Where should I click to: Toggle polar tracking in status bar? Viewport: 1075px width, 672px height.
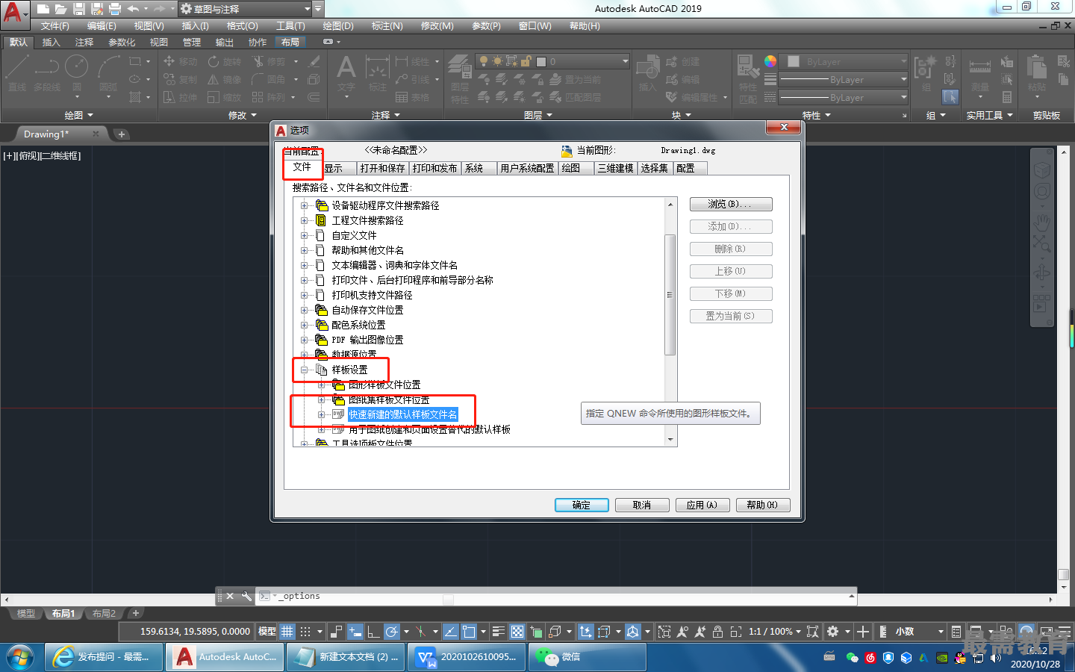tap(392, 632)
